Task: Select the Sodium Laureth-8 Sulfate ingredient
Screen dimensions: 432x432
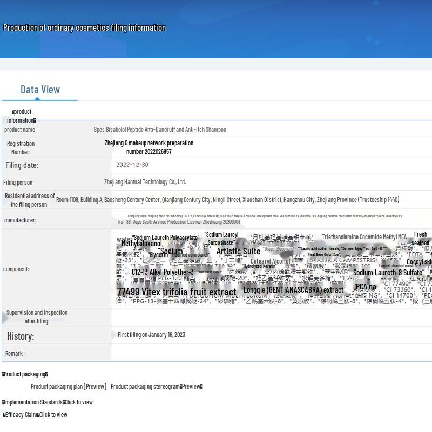Action: point(388,273)
